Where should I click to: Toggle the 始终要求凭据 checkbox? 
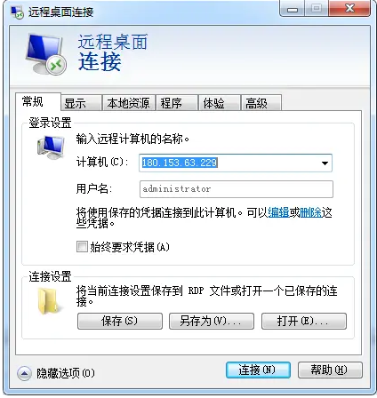[82, 246]
